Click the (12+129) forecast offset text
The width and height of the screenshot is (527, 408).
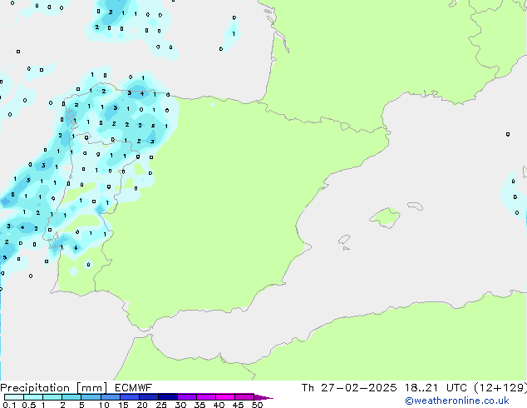(x=498, y=387)
